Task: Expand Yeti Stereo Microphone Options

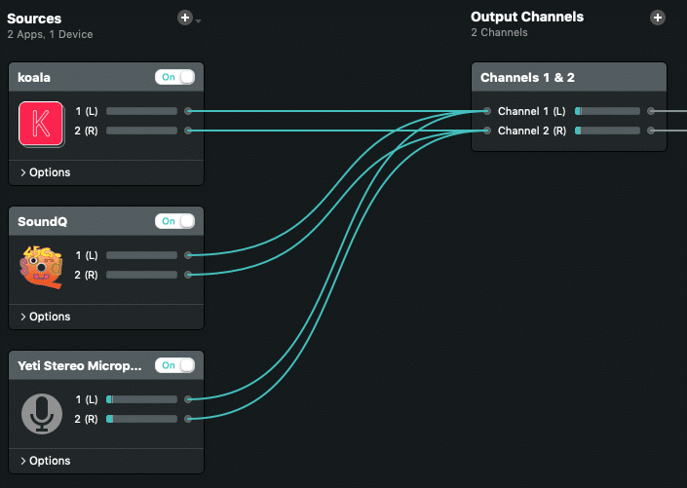Action: pyautogui.click(x=45, y=461)
